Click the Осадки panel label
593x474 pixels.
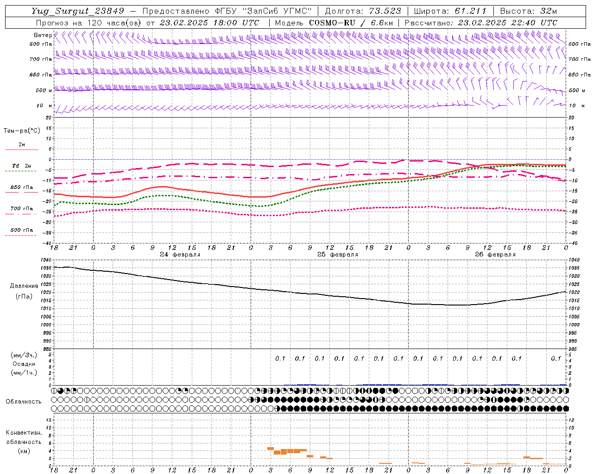point(24,364)
